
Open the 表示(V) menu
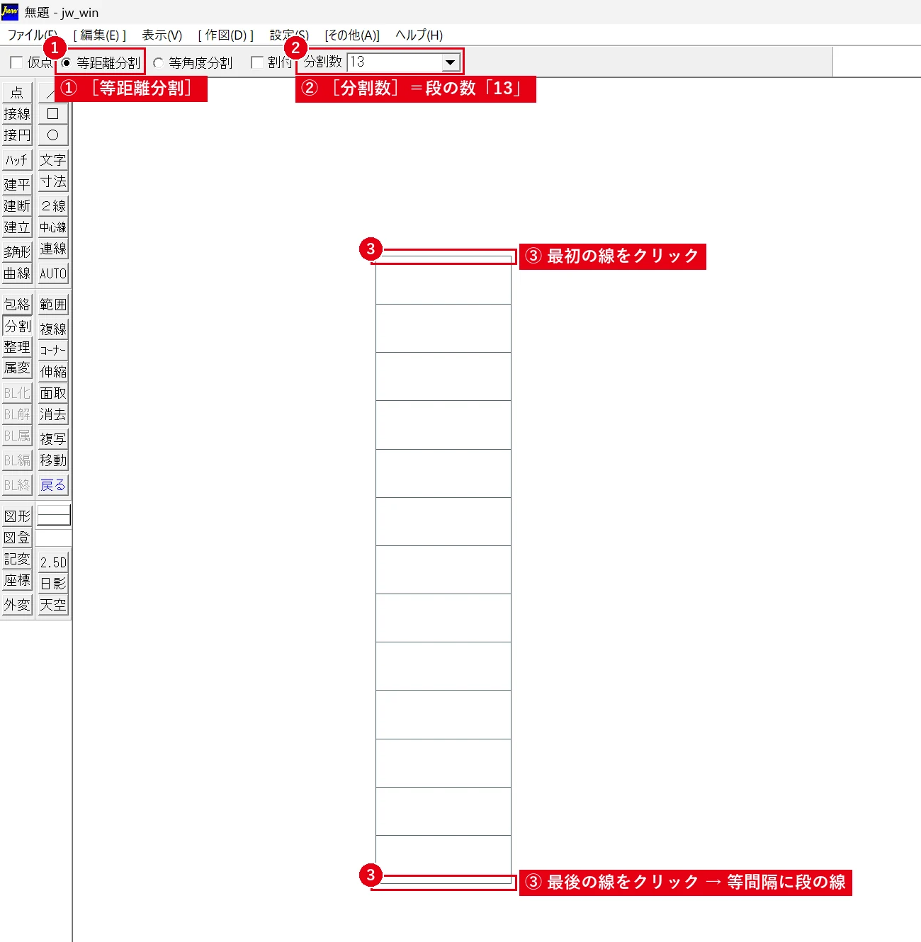coord(162,35)
